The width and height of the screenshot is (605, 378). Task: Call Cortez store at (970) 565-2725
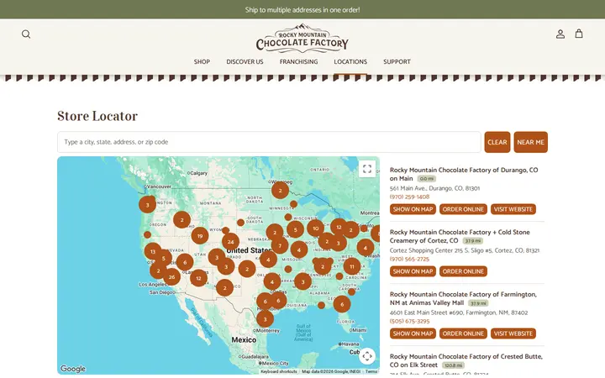pyautogui.click(x=409, y=259)
